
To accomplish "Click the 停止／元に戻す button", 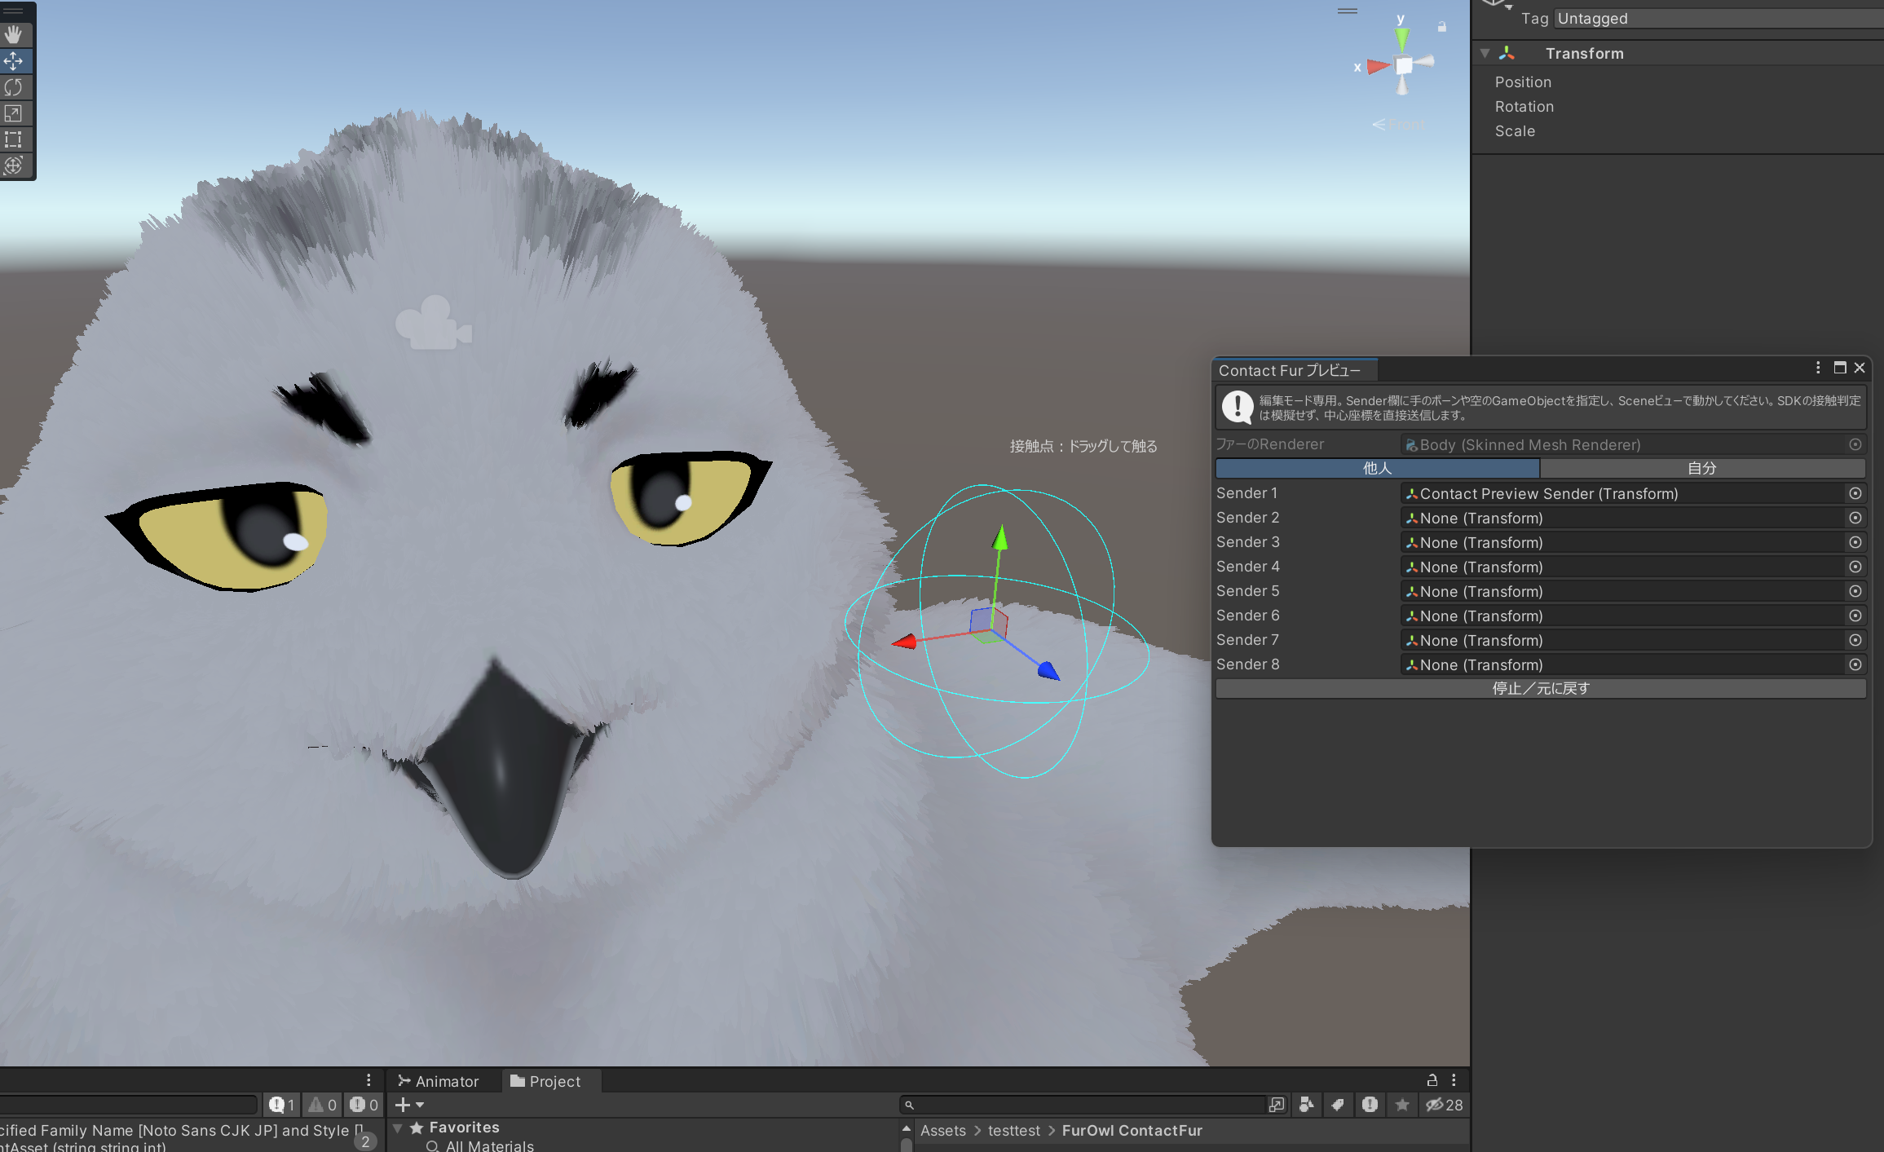I will click(x=1541, y=689).
